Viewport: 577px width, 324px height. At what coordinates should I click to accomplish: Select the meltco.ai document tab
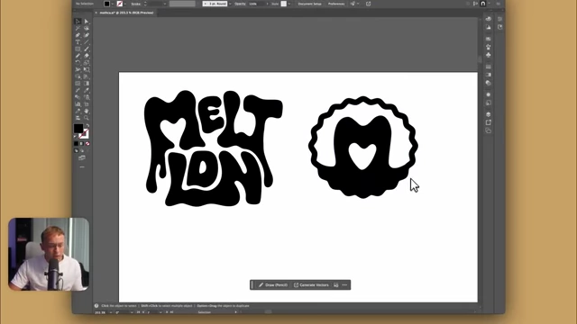(x=126, y=13)
